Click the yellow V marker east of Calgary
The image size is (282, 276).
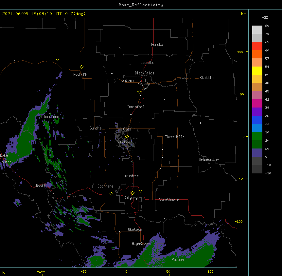[140, 191]
